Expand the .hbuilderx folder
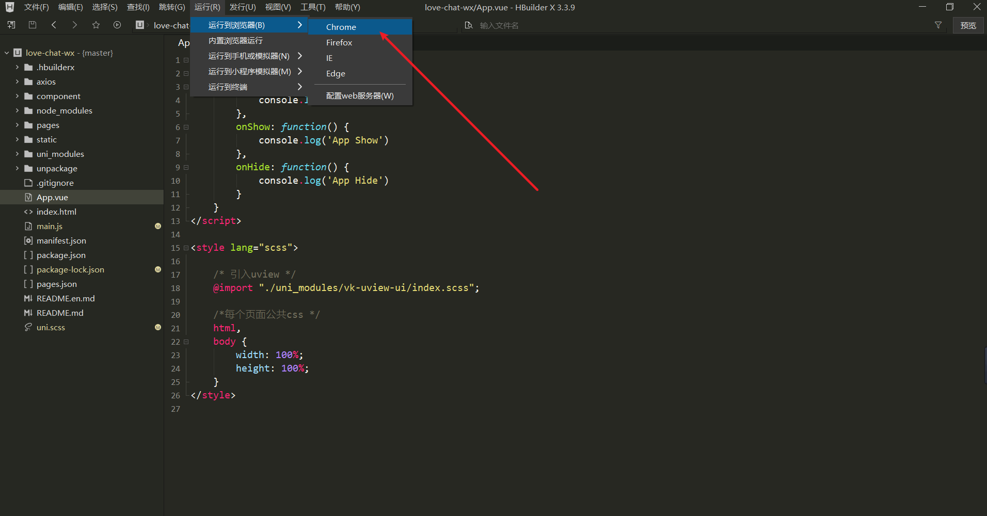The height and width of the screenshot is (516, 987). coord(17,67)
